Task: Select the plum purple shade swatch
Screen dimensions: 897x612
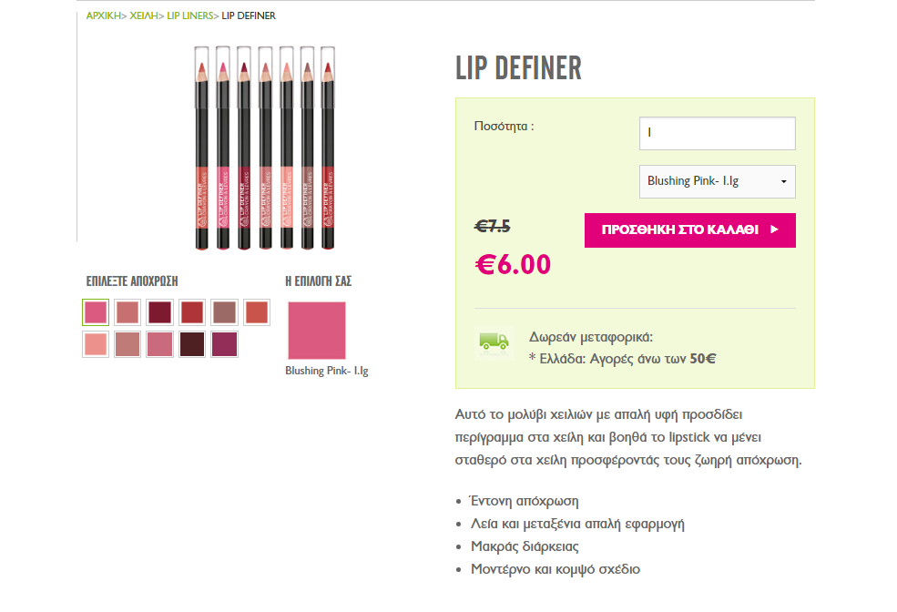Action: pos(225,344)
